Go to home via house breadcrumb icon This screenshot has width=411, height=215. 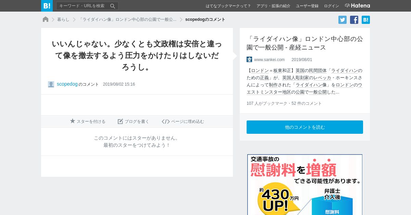(x=46, y=19)
